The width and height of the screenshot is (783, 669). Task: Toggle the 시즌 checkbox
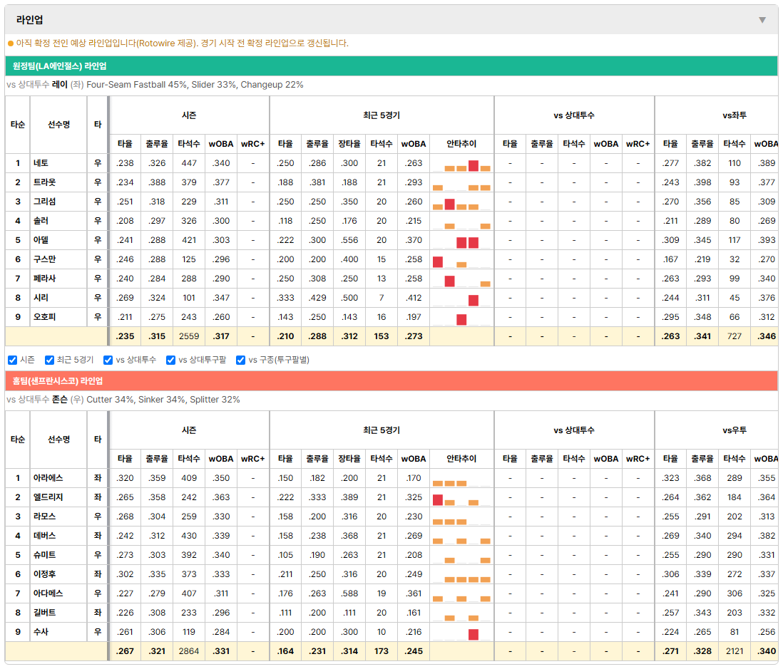(13, 360)
